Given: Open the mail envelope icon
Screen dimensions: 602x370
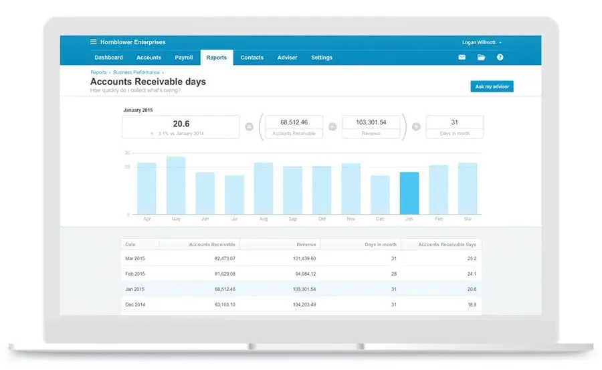Looking at the screenshot, I should click(x=462, y=58).
